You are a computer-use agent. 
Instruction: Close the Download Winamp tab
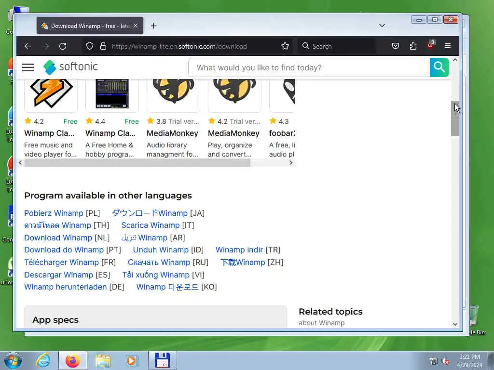click(136, 26)
